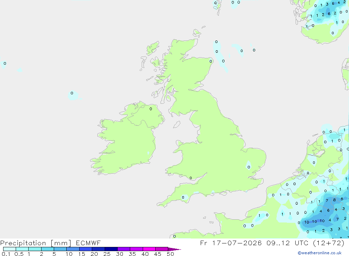Pick the 35–40 mm purple legend swatch
This screenshot has height=256, width=349.
click(x=136, y=249)
